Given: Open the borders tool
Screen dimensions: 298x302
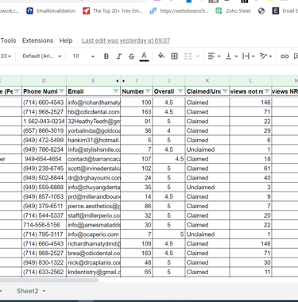Looking at the screenshot, I should [174, 56].
